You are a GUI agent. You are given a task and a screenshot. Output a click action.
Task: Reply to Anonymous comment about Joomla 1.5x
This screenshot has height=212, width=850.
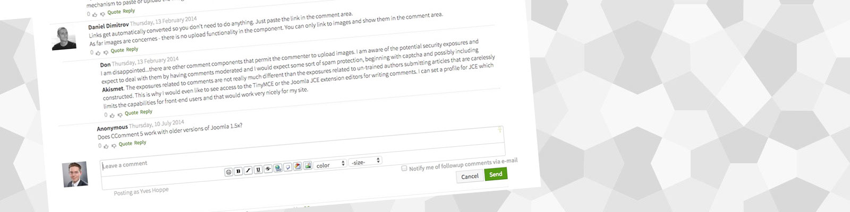[x=140, y=143]
